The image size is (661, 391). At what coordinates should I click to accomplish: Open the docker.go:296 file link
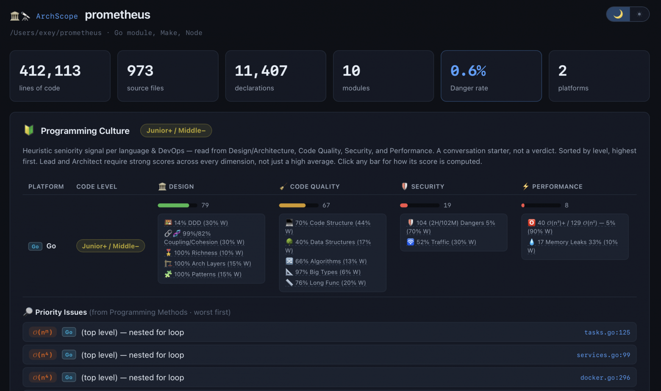point(605,377)
